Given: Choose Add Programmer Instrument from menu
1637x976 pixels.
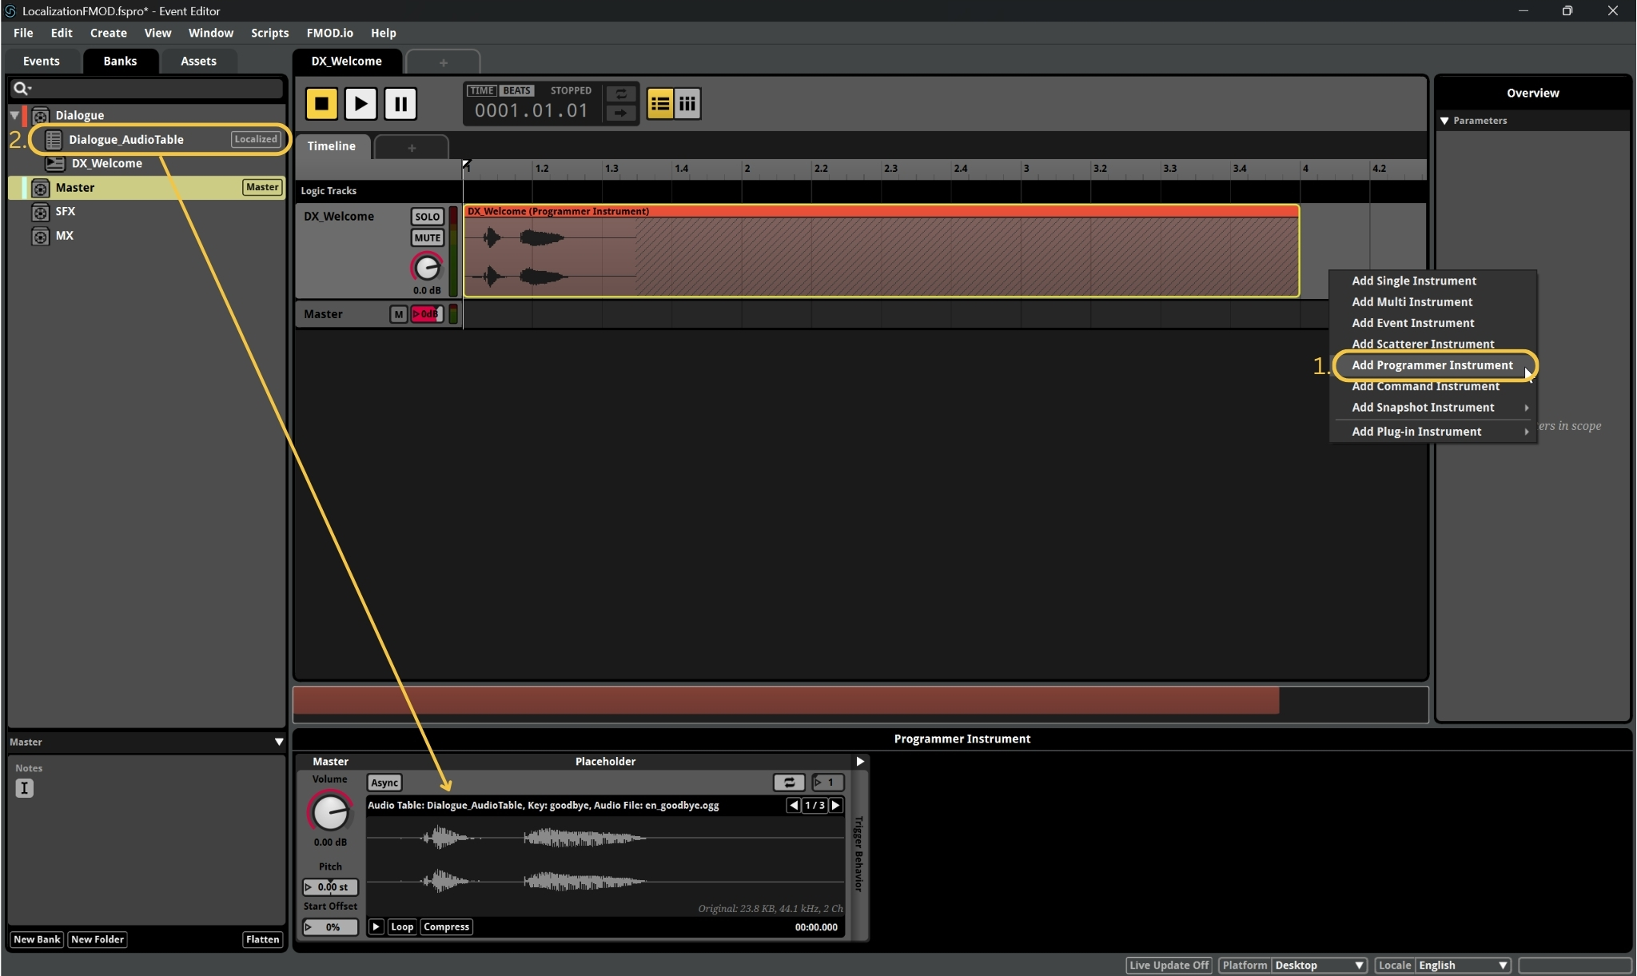Looking at the screenshot, I should (x=1432, y=365).
